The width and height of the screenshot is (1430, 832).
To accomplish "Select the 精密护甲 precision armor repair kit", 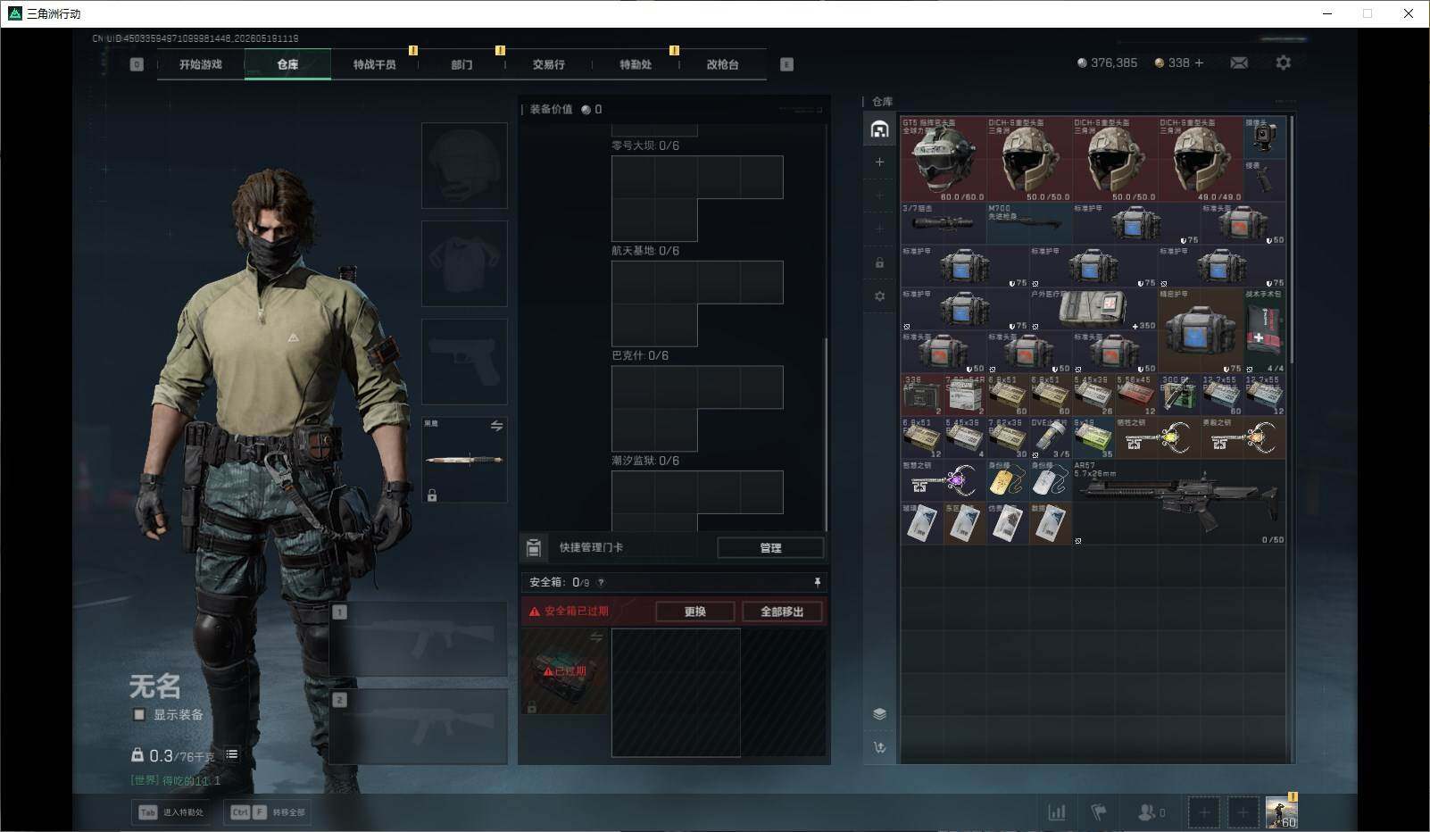I will tap(1201, 330).
